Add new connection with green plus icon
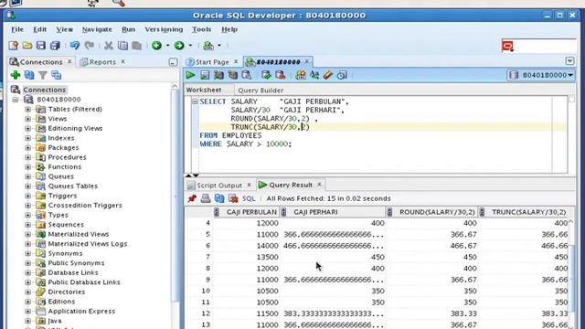This screenshot has height=329, width=585. pyautogui.click(x=16, y=75)
